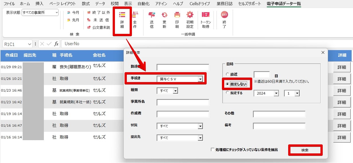Open the ホーム ribbon tab
This screenshot has width=353, height=163.
25,4
